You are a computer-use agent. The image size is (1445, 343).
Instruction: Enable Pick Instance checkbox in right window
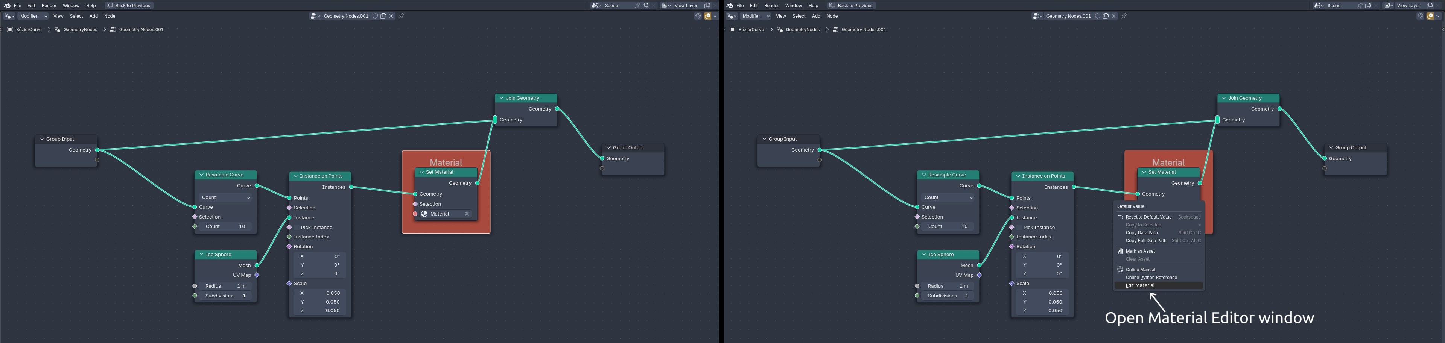[1019, 228]
